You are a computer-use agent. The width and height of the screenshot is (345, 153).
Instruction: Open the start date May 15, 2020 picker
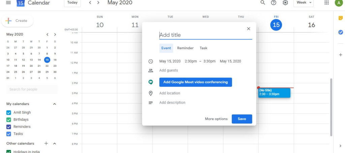[x=170, y=61]
